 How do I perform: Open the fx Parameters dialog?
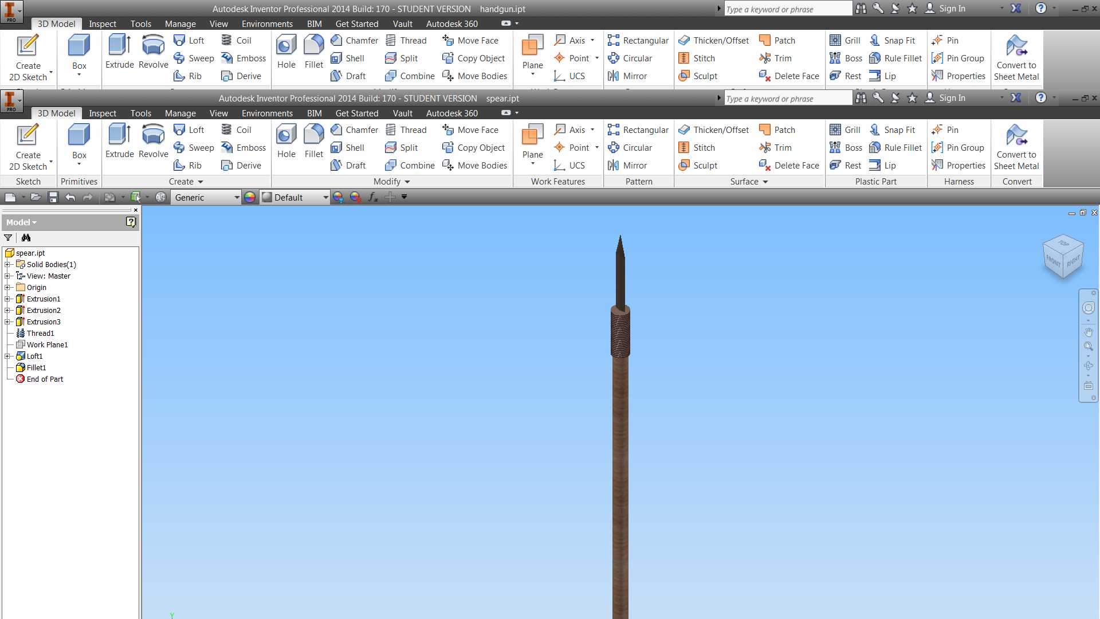pos(373,197)
